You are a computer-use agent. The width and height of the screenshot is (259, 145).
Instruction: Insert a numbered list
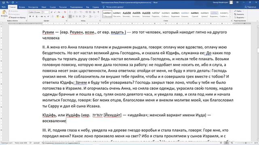pyautogui.click(x=76, y=12)
